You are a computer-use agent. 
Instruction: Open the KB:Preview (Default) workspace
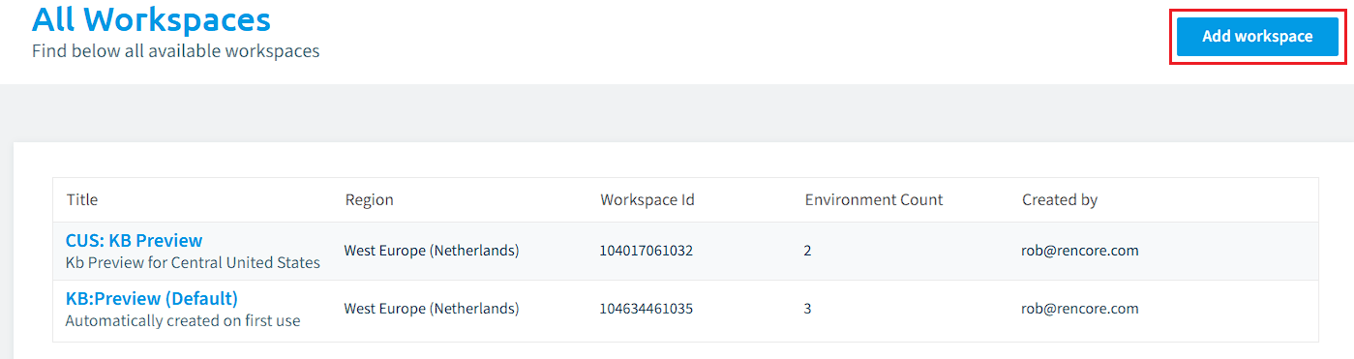(x=151, y=298)
